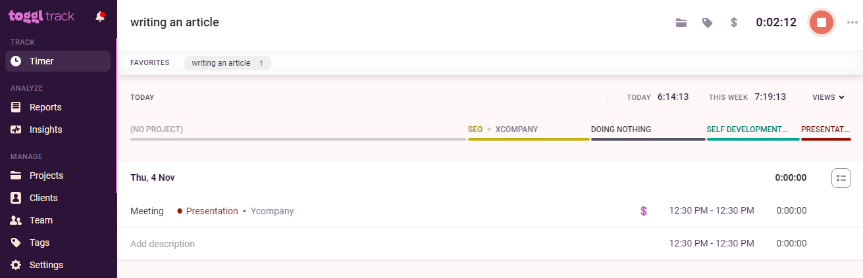Screen dimensions: 863x278
Task: Open Settings gear in sidebar
Action: (46, 265)
